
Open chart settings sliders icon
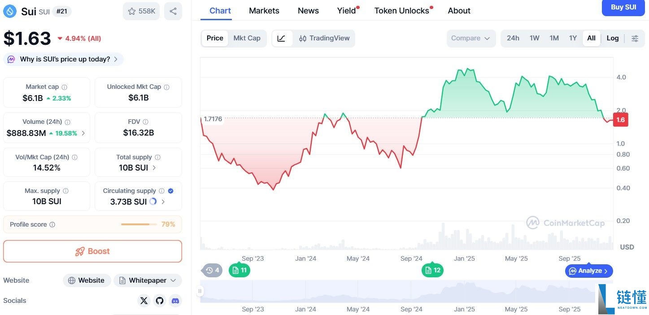635,38
